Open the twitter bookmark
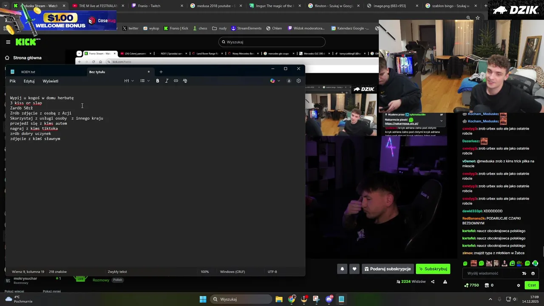Viewport: 544px width, 306px height. tap(130, 28)
